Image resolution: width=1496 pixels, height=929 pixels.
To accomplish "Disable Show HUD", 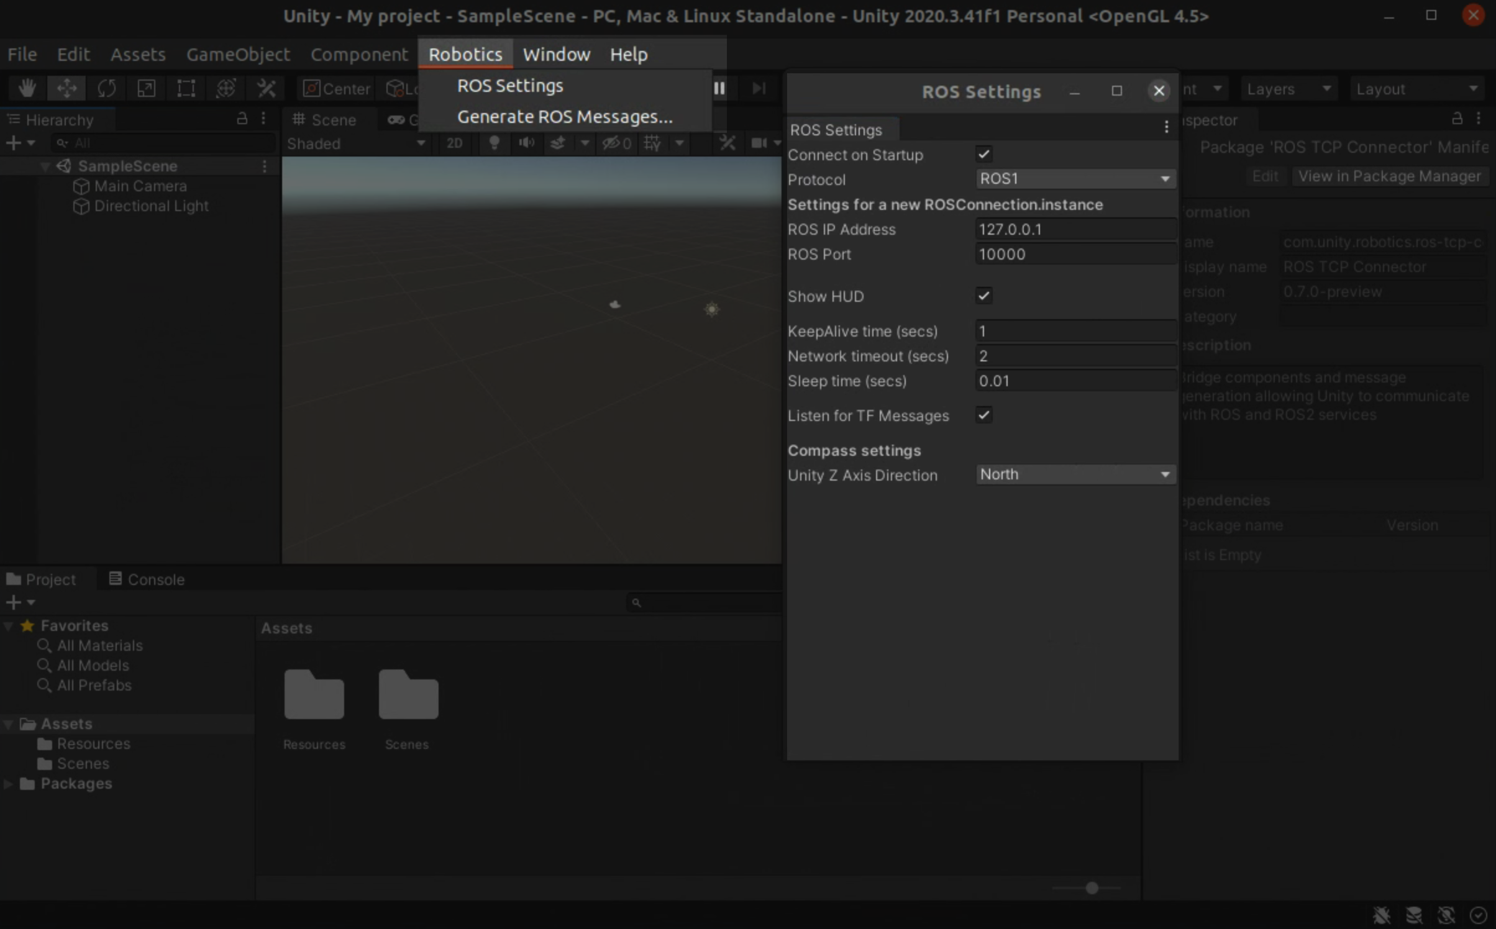I will (983, 296).
